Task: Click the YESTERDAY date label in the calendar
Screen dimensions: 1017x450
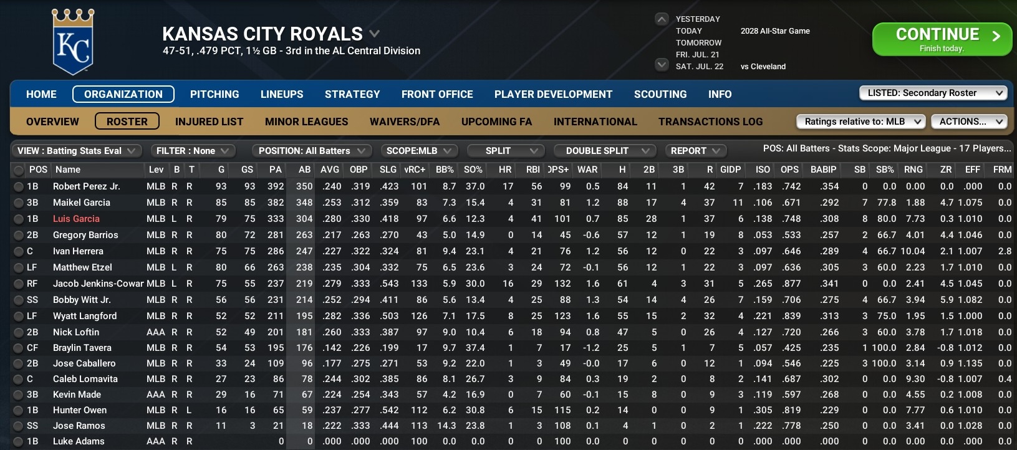Action: point(698,19)
